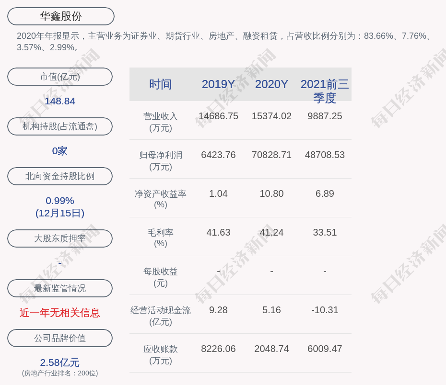Select the 归母净利润(万元) row label
The width and height of the screenshot is (446, 385).
(161, 161)
